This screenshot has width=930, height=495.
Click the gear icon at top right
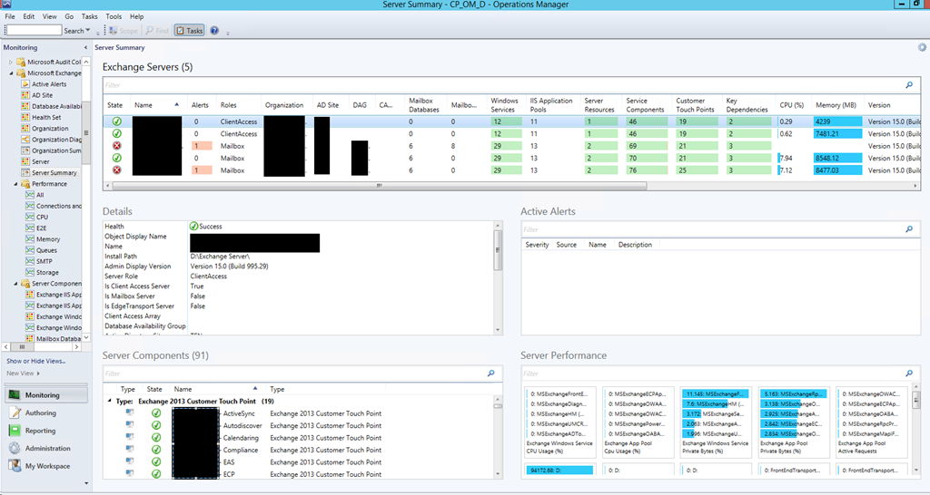923,47
